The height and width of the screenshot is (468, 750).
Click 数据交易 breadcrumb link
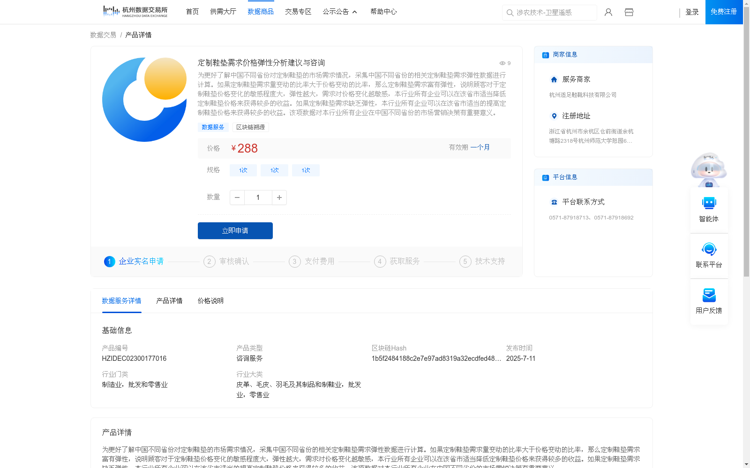103,35
